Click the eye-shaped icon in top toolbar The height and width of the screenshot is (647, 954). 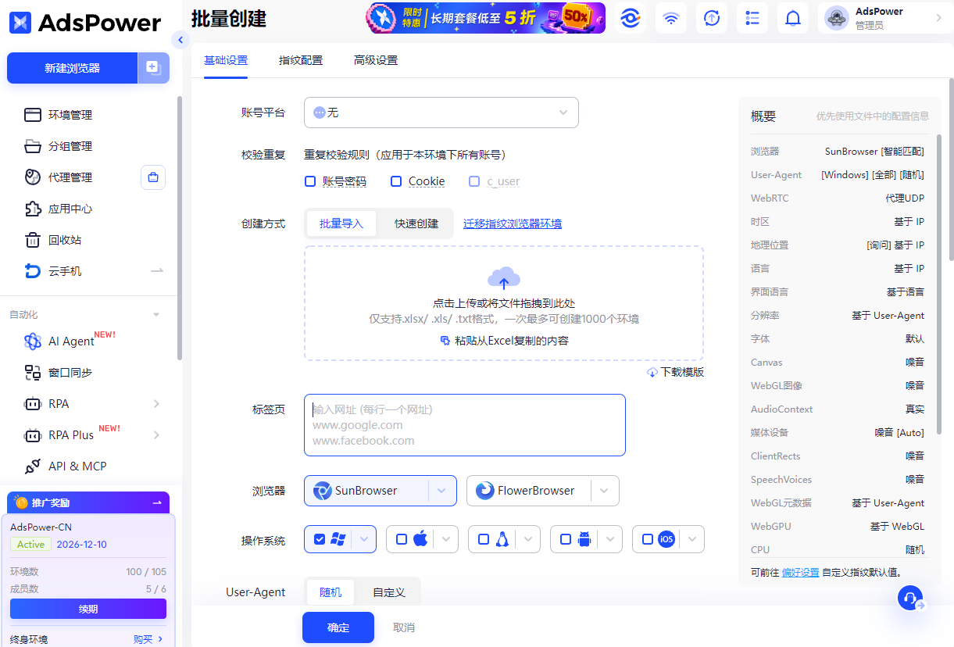click(x=631, y=18)
